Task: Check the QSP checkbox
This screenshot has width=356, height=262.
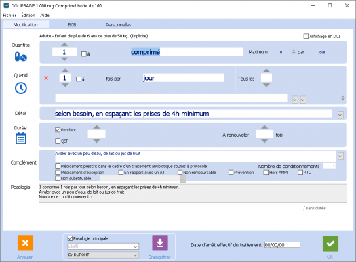Action: (x=58, y=141)
